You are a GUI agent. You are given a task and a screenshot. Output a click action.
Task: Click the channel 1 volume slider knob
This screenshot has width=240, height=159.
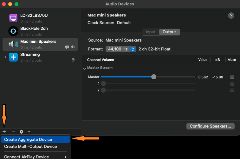coord(103,83)
